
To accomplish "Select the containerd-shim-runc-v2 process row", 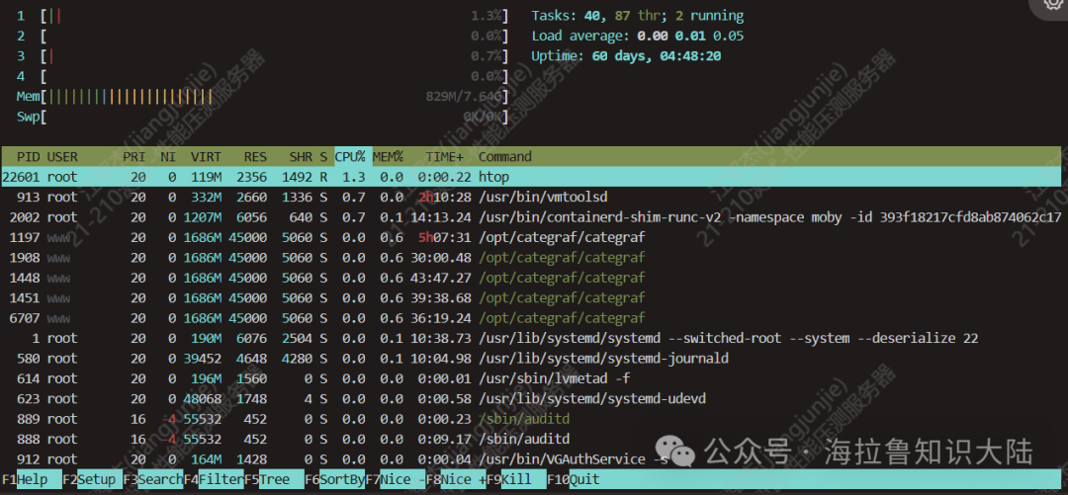I will 531,217.
